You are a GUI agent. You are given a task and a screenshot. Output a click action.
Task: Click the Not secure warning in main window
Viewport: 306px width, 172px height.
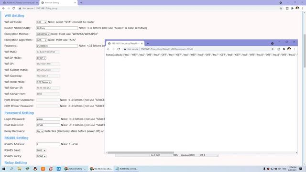click(x=26, y=9)
